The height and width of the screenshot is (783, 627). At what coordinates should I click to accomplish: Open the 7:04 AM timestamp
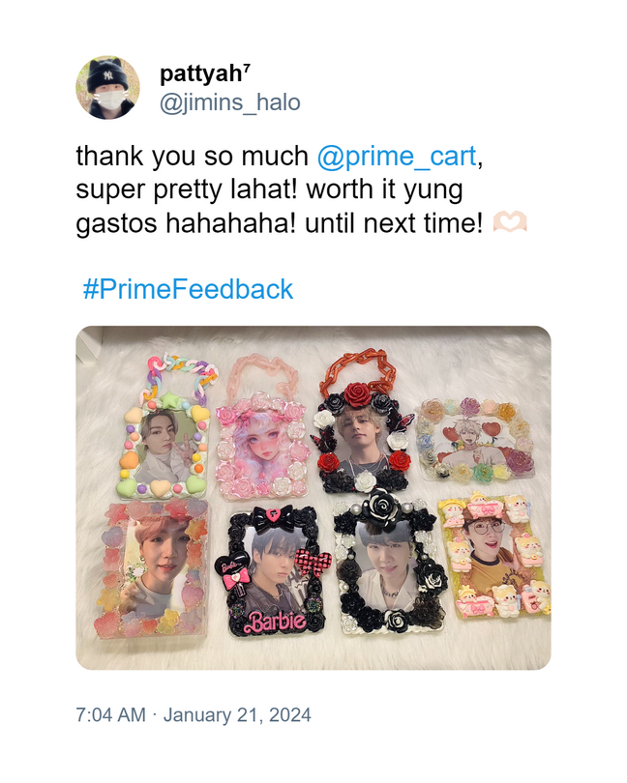[111, 714]
